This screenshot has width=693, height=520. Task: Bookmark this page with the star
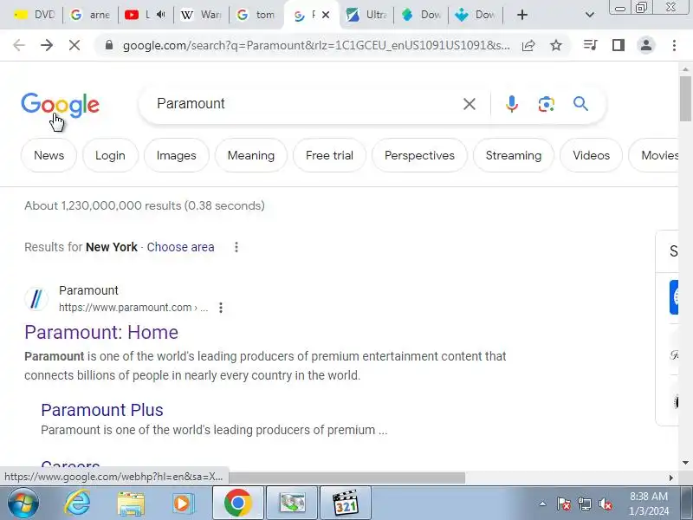556,45
